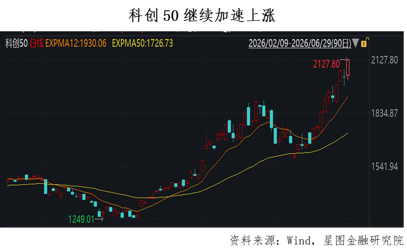Click the yellow unlock padlock icon

365,42
